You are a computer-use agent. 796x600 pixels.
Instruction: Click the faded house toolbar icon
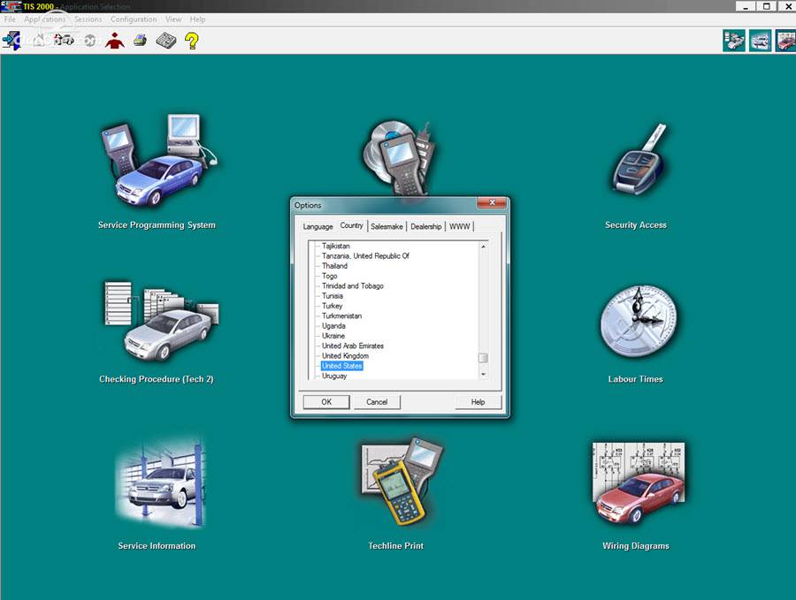(x=38, y=40)
